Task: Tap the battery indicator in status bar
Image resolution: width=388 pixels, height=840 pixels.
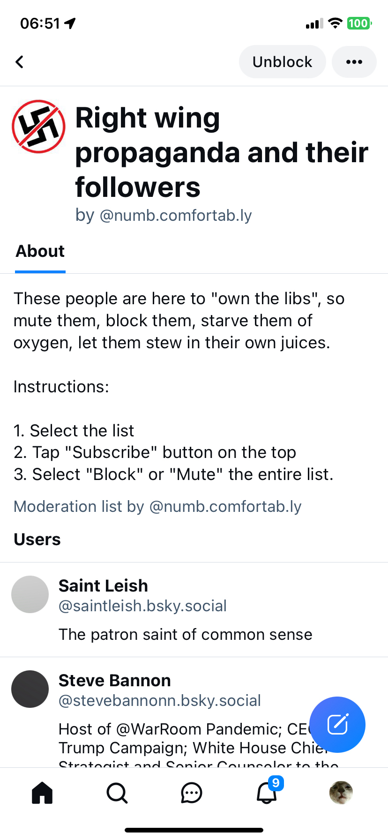Action: coord(358,23)
